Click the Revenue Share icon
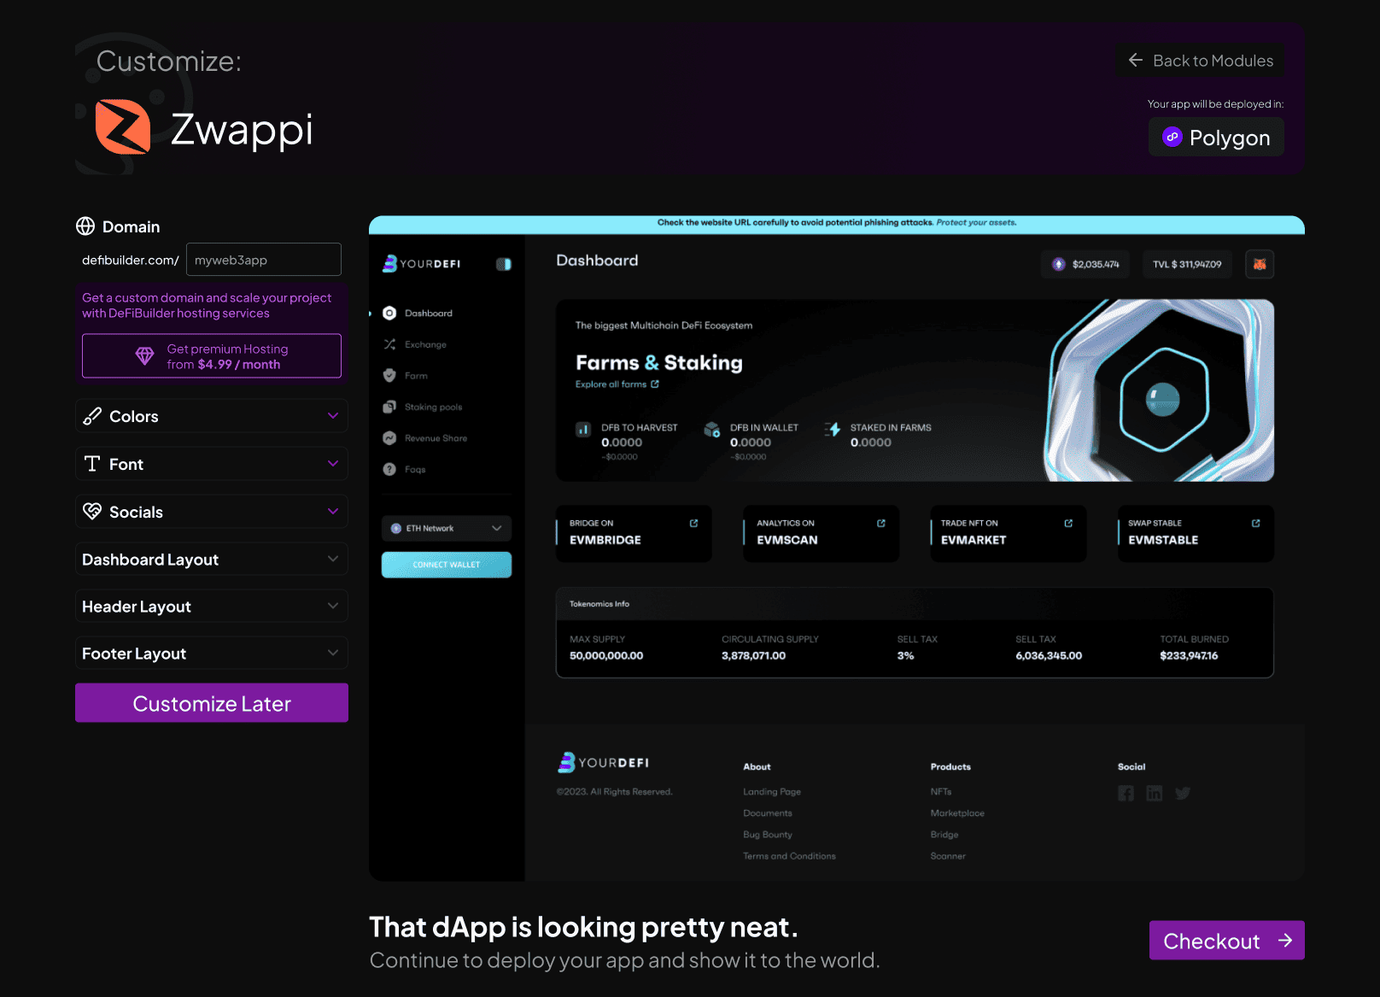 pyautogui.click(x=389, y=437)
